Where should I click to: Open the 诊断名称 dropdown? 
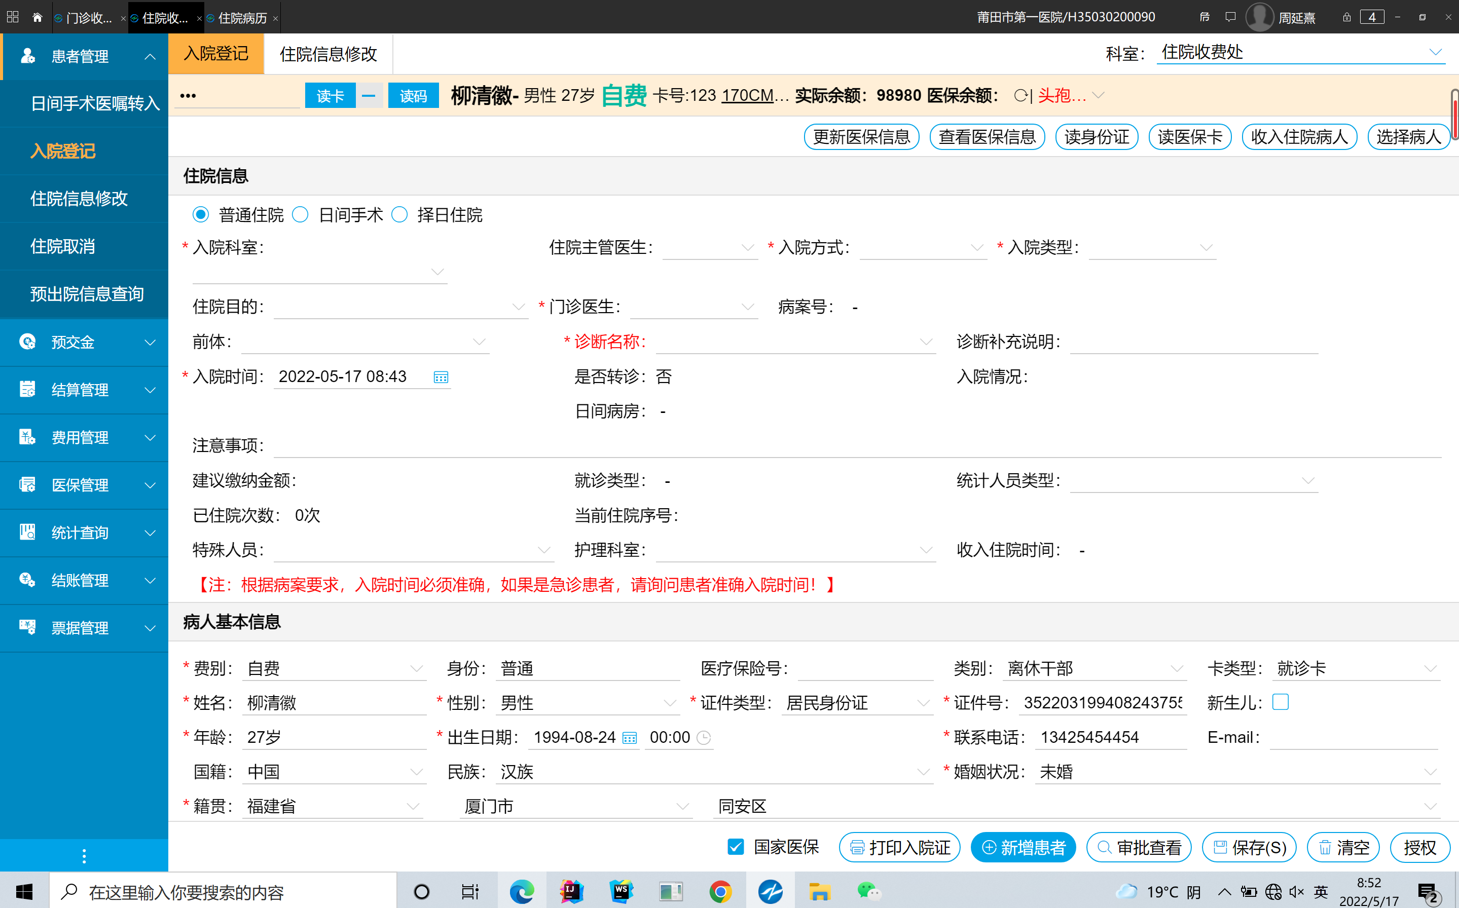point(795,343)
